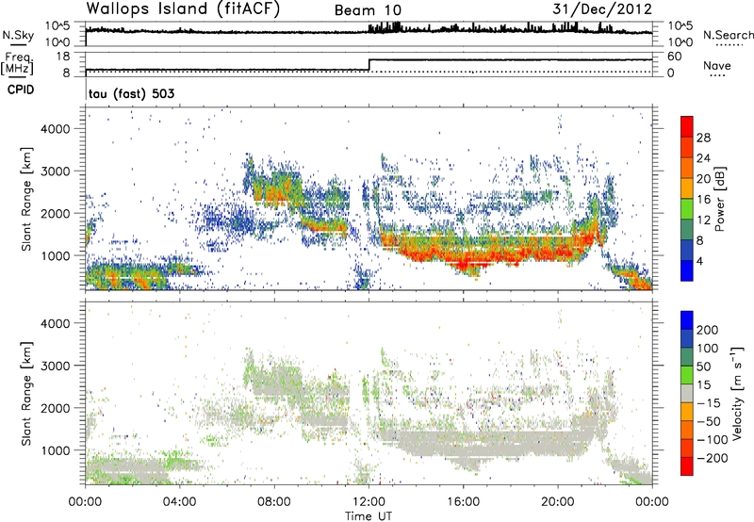Select the red bottom Velocity colorbar segment
Viewport: 754px width, 522px height.
pyautogui.click(x=687, y=466)
